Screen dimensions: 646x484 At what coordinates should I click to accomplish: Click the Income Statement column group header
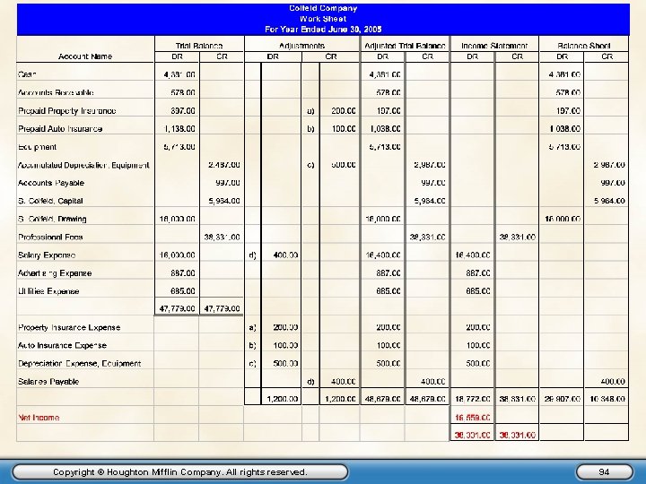(494, 46)
